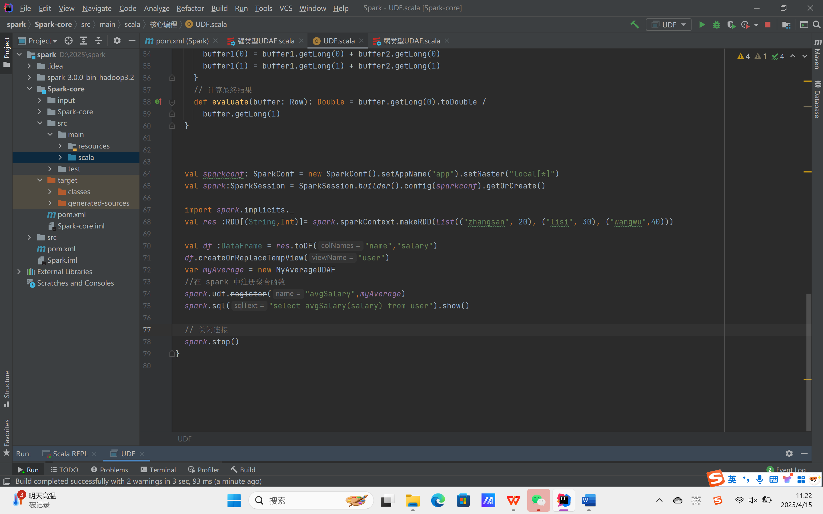The image size is (823, 514).
Task: Expand External Libraries tree node
Action: pos(19,272)
